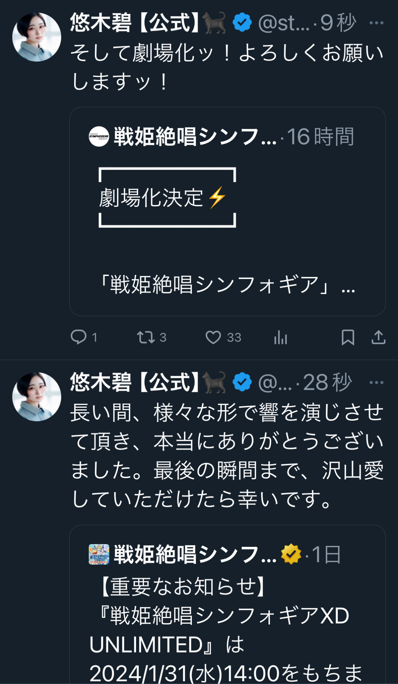Tap the profile avatar of the second tweet

[37, 397]
